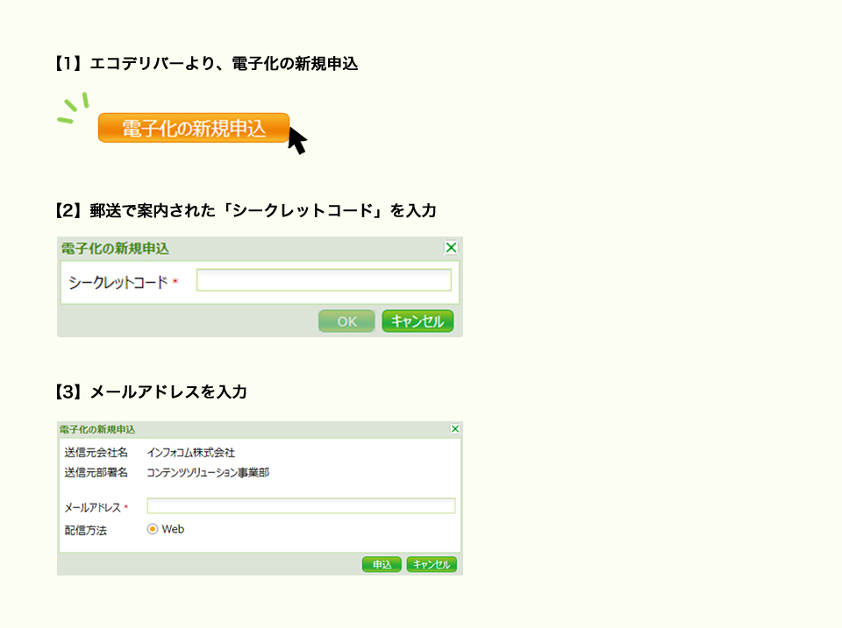Focus the シークレットコード input field

point(323,280)
